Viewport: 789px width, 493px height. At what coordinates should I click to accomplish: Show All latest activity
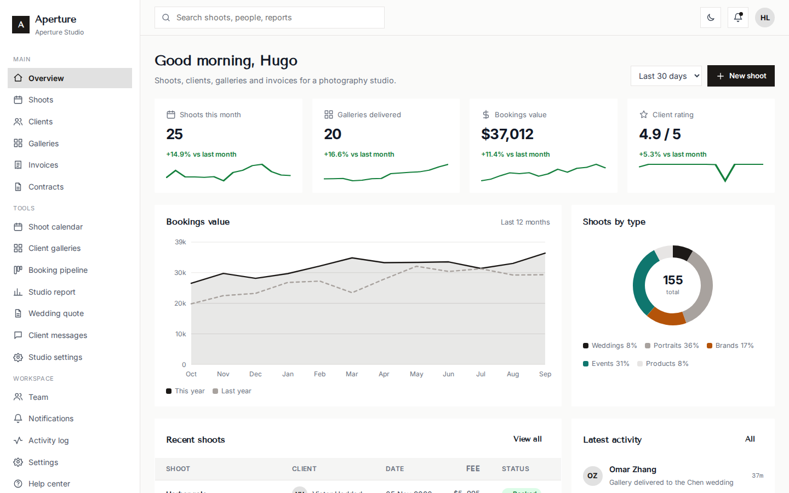[x=750, y=439]
